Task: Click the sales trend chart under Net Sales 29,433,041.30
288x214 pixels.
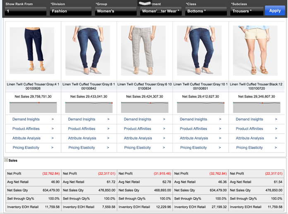Action: coord(89,107)
